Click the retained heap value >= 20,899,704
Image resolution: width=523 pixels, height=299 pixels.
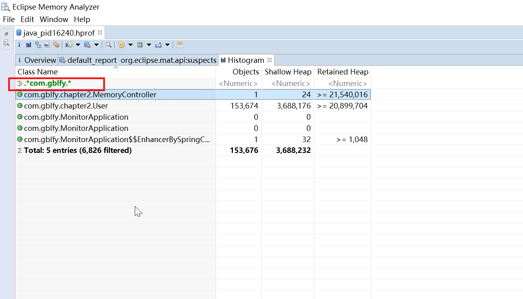point(343,106)
